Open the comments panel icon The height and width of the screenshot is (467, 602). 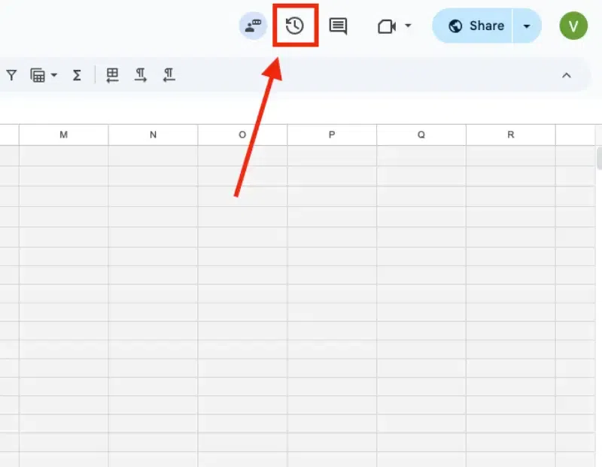coord(338,26)
